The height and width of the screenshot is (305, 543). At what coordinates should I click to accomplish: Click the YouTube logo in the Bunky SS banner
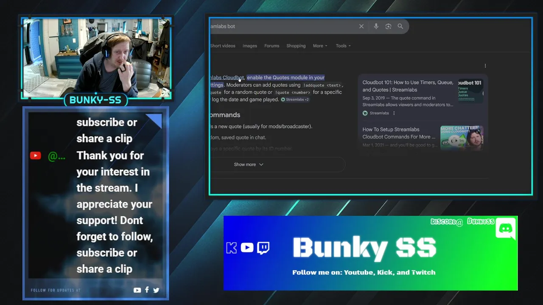(x=247, y=247)
